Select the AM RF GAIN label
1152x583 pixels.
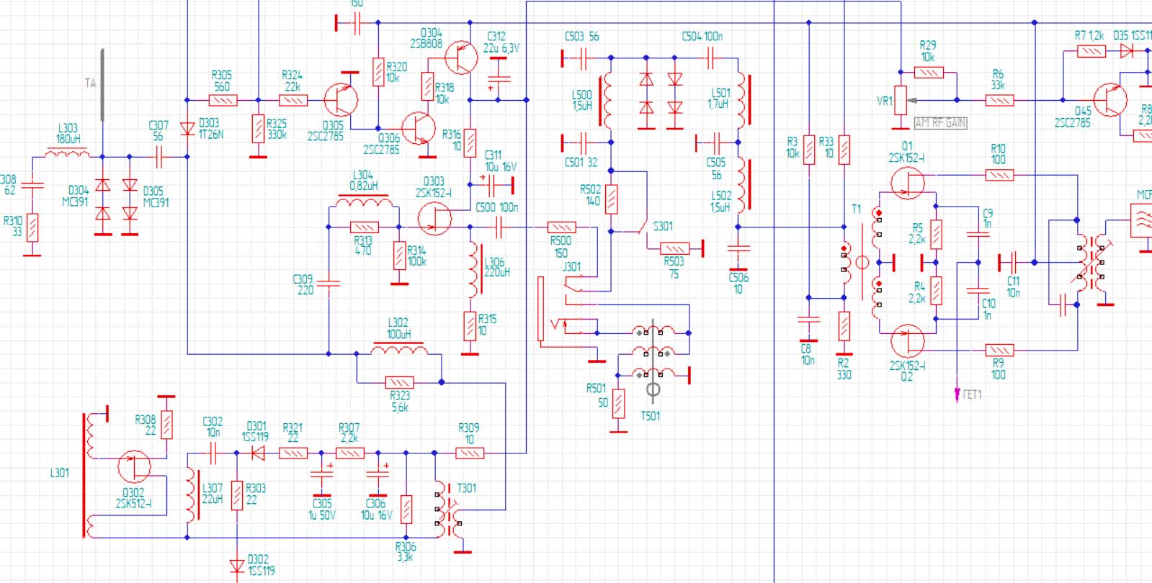point(940,123)
